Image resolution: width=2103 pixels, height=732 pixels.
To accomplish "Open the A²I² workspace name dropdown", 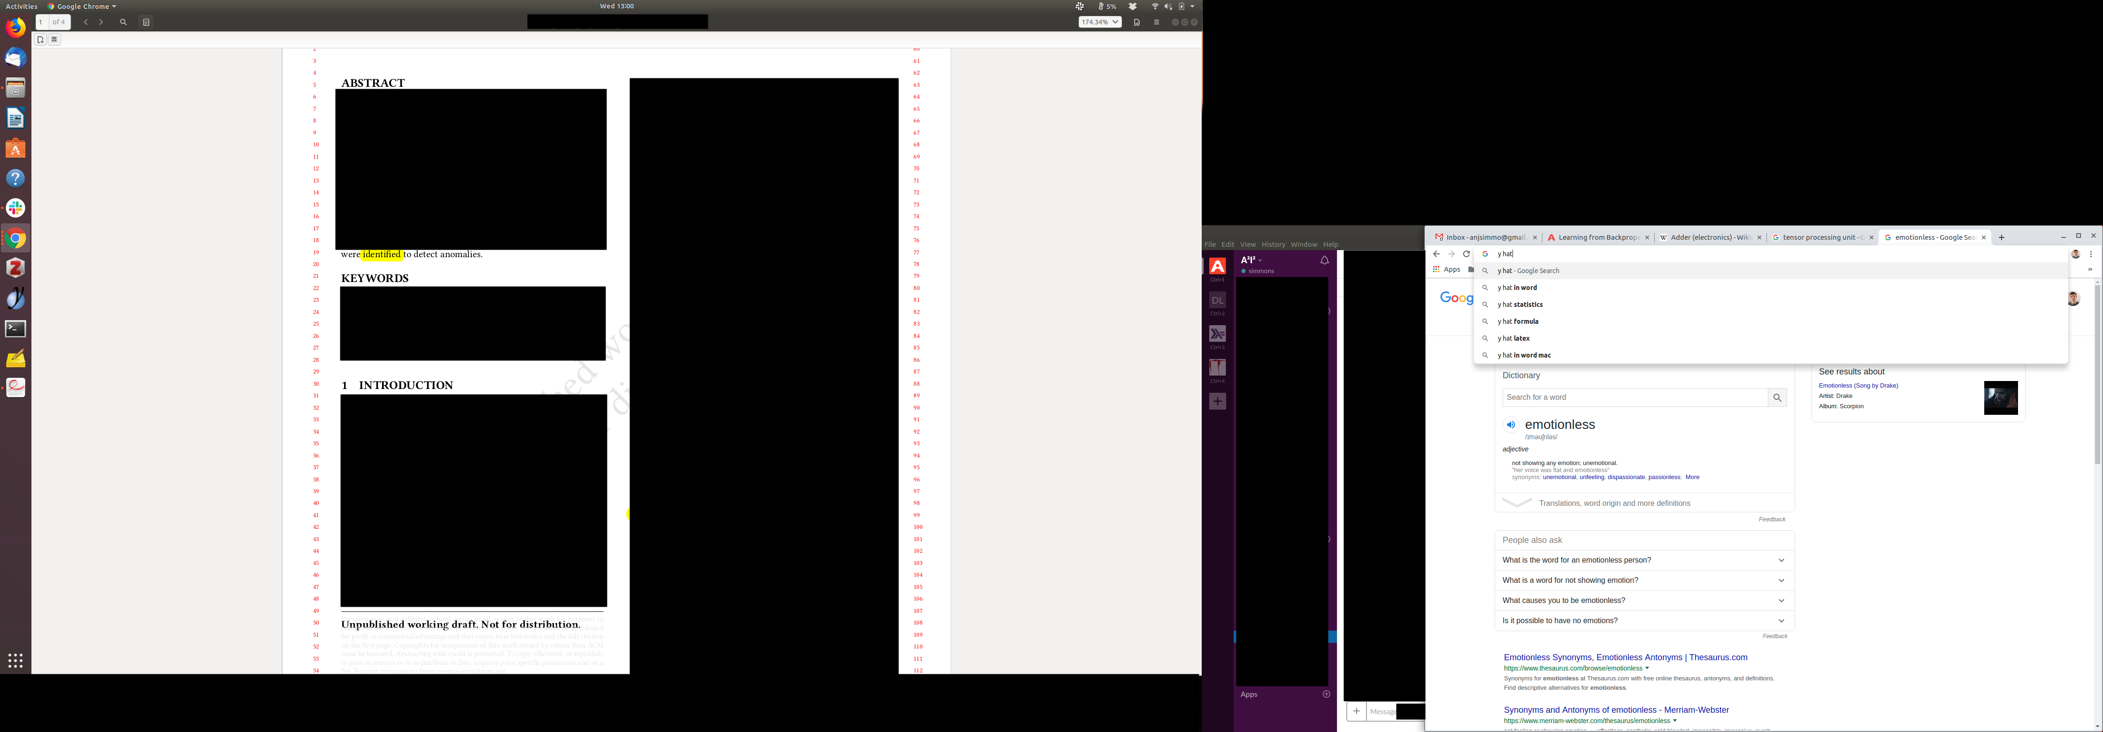I will pos(1251,259).
